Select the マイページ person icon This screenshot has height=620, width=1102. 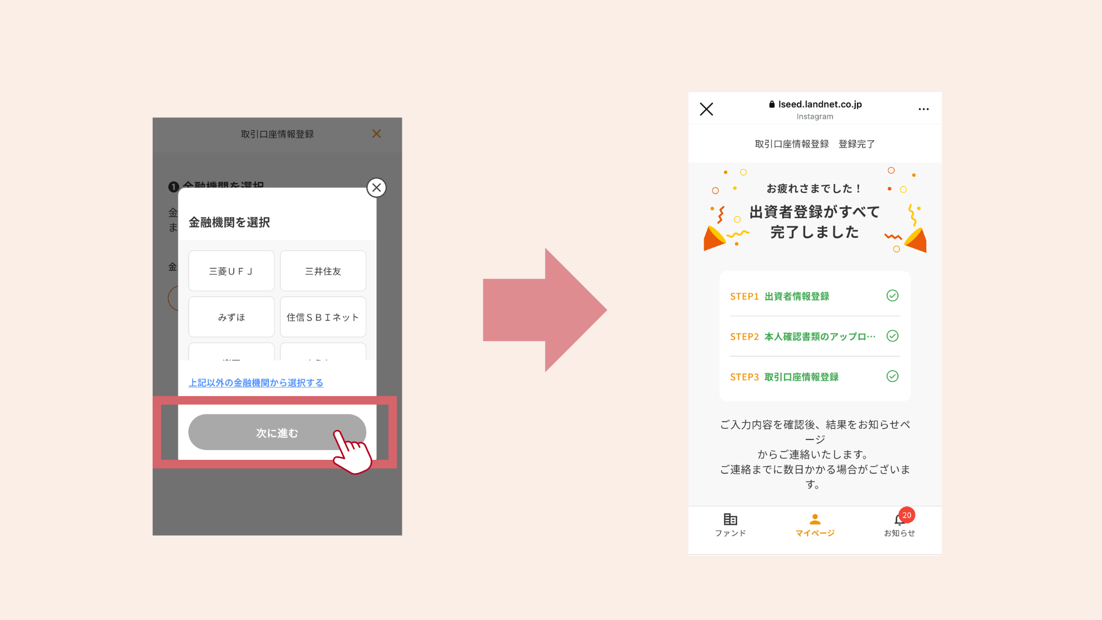coord(814,520)
